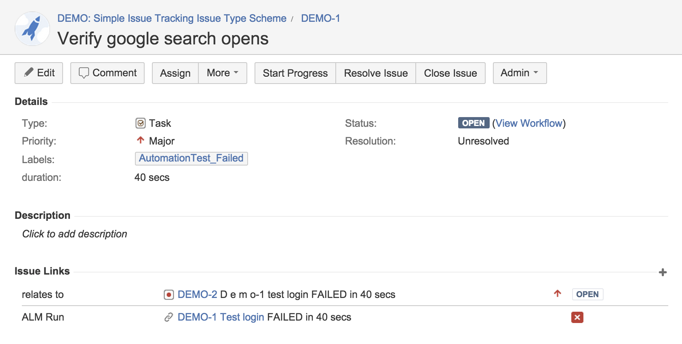Click the DEMO-2 bug type icon
682x344 pixels.
(169, 295)
